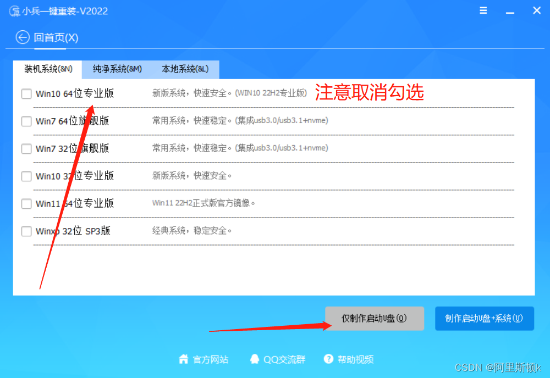Open the 帮助视频 link text
Image resolution: width=550 pixels, height=378 pixels.
(356, 359)
